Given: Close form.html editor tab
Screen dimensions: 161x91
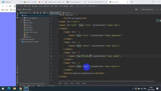Looking at the screenshot, I should pyautogui.click(x=60, y=13).
